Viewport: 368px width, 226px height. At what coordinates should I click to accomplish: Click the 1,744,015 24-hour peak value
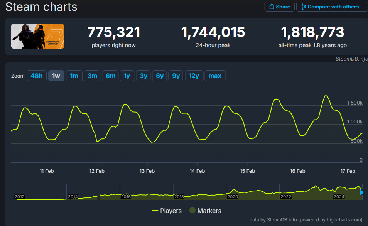(x=213, y=32)
